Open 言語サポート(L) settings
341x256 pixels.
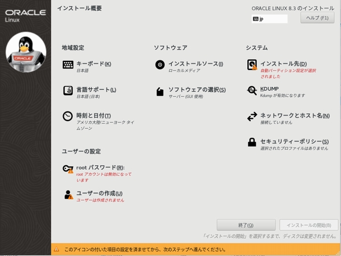96,90
